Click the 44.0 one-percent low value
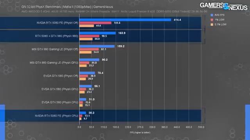 click(94, 63)
